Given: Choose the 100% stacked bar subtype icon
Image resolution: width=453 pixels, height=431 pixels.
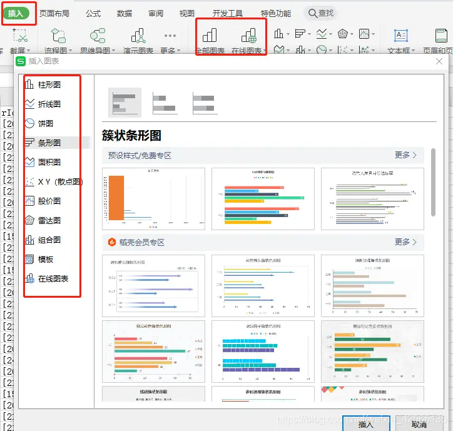Looking at the screenshot, I should pos(204,103).
